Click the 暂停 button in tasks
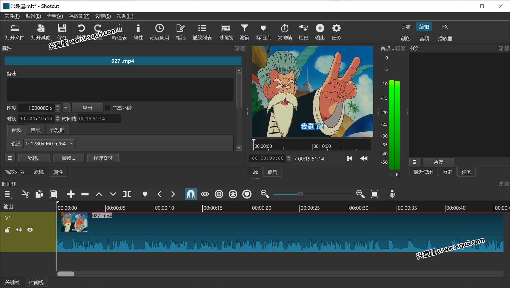The height and width of the screenshot is (288, 510). (x=438, y=162)
